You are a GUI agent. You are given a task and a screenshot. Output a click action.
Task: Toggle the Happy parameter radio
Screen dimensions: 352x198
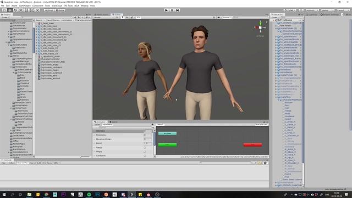[x=145, y=147]
